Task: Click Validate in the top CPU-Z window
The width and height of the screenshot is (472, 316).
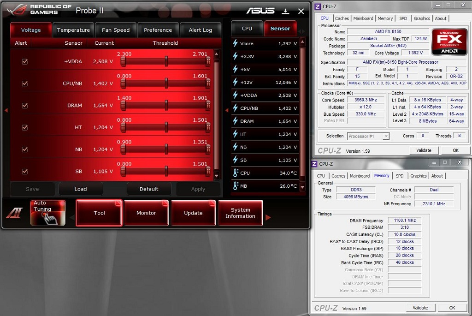Action: point(424,150)
